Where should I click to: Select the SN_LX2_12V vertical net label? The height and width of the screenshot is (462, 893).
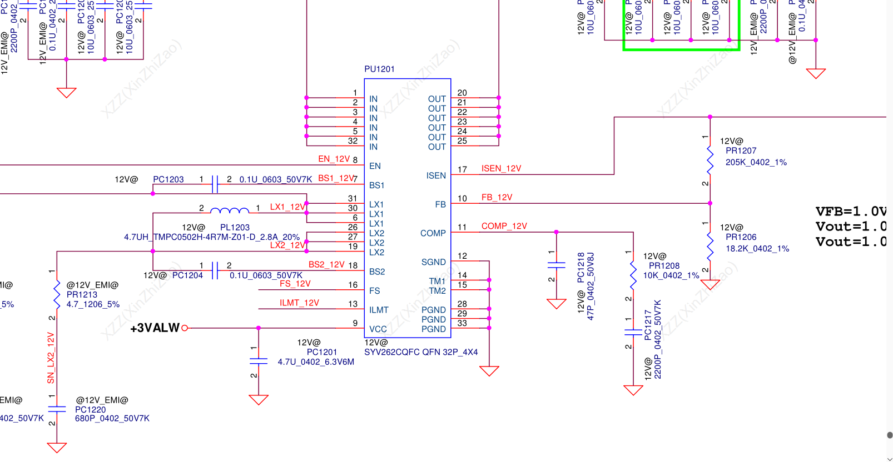point(51,358)
